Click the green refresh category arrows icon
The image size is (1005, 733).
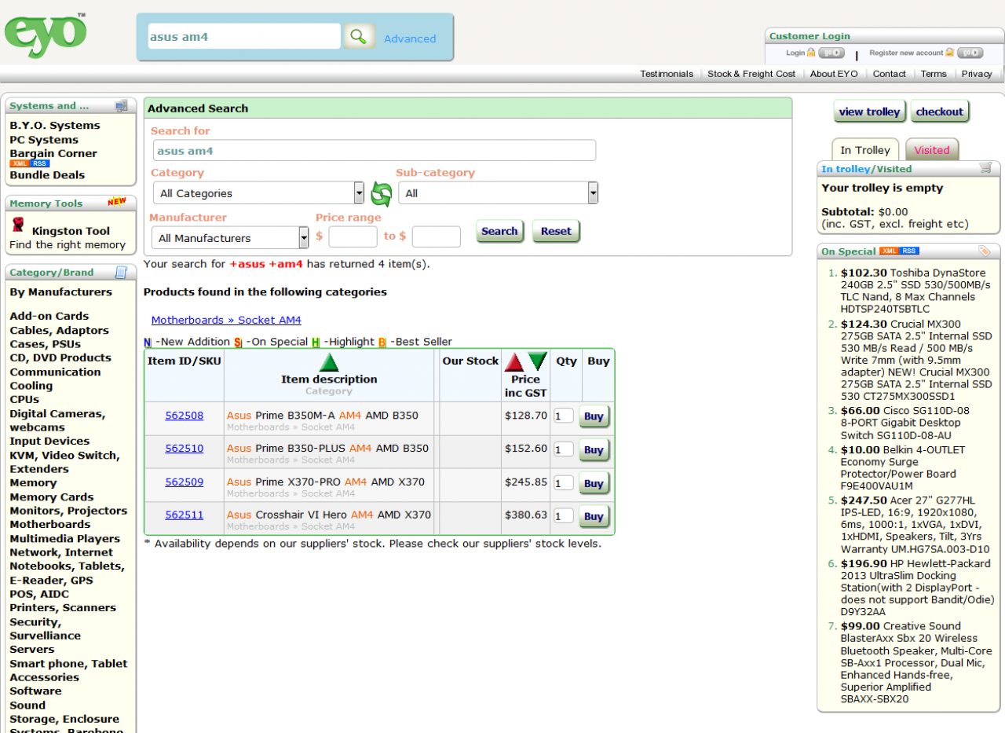click(382, 193)
